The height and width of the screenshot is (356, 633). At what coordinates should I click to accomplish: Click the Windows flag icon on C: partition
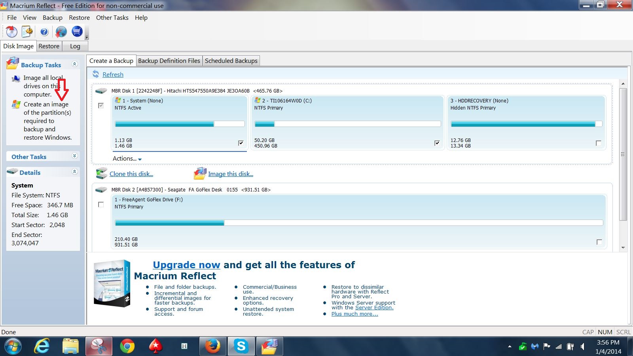(258, 100)
